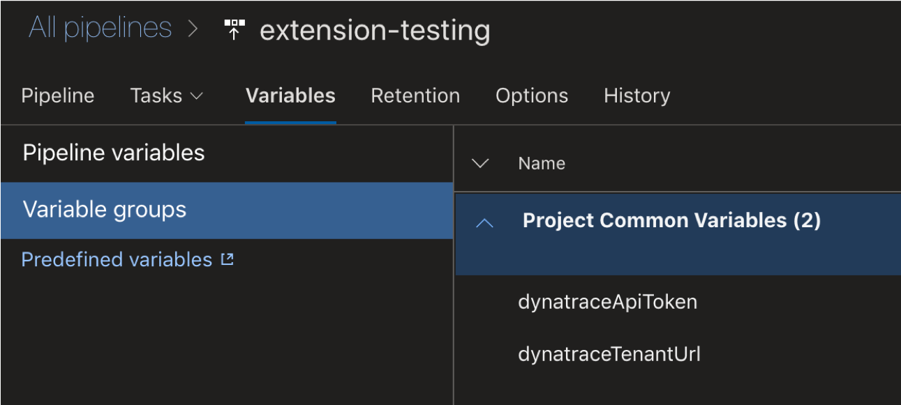Select the Variables tab
This screenshot has height=405, width=901.
tap(290, 95)
